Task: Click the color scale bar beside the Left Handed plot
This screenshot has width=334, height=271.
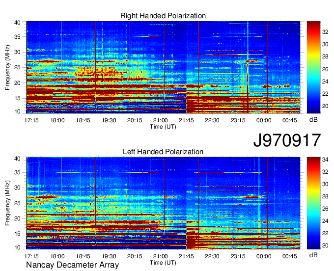Action: (x=313, y=203)
